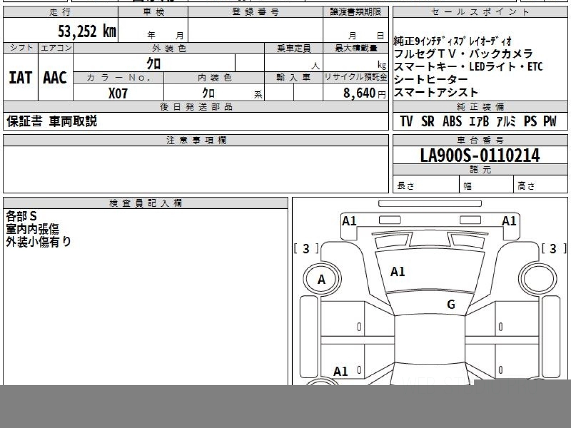Select the 検査員記入欄 header
Viewport: 571px width, 428px height.
[146, 203]
